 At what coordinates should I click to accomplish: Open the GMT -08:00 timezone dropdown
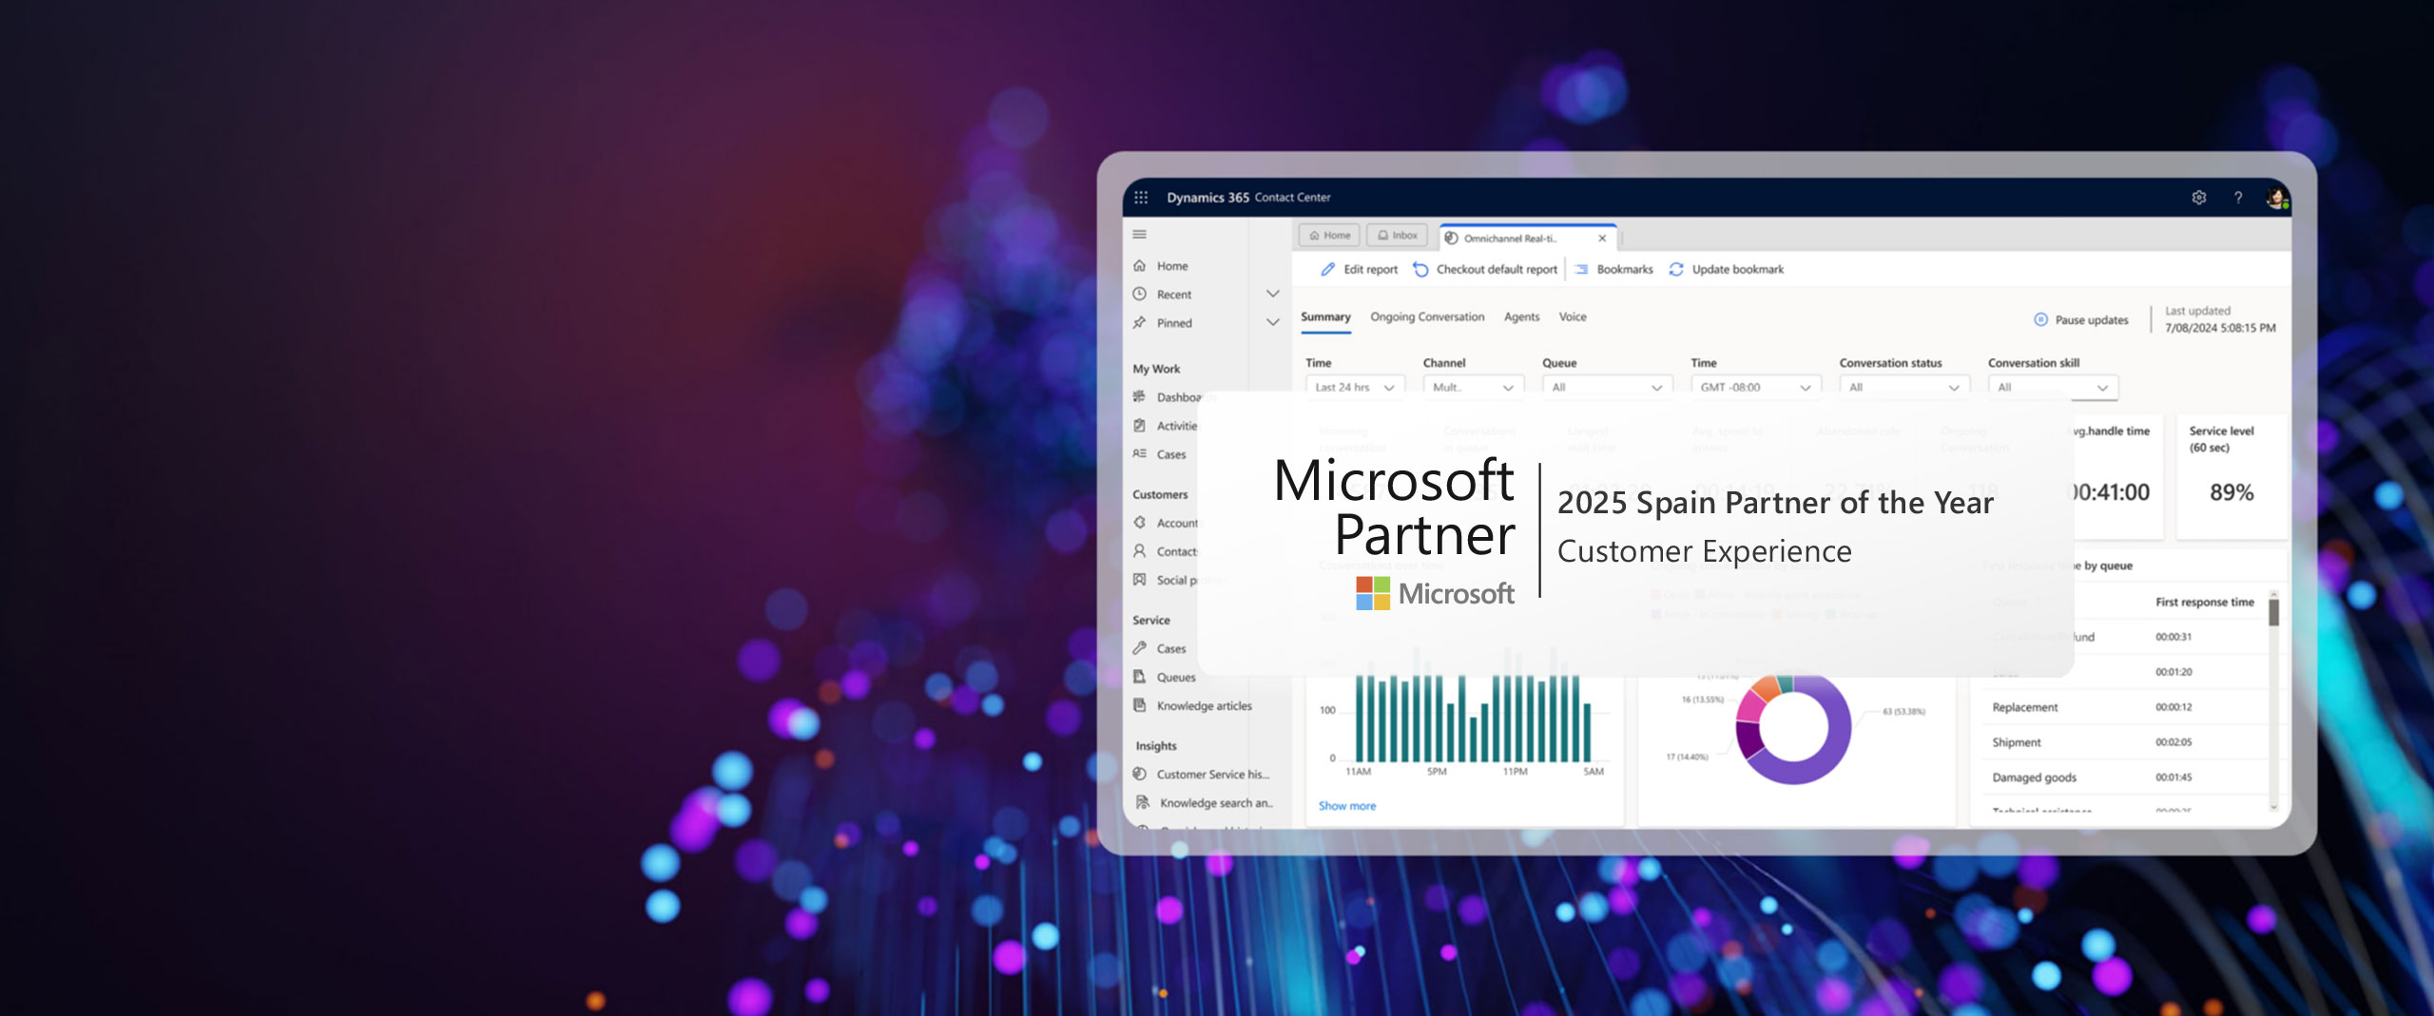coord(1755,388)
